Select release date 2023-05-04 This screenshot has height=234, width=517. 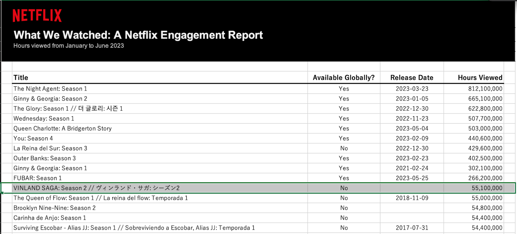click(x=412, y=128)
